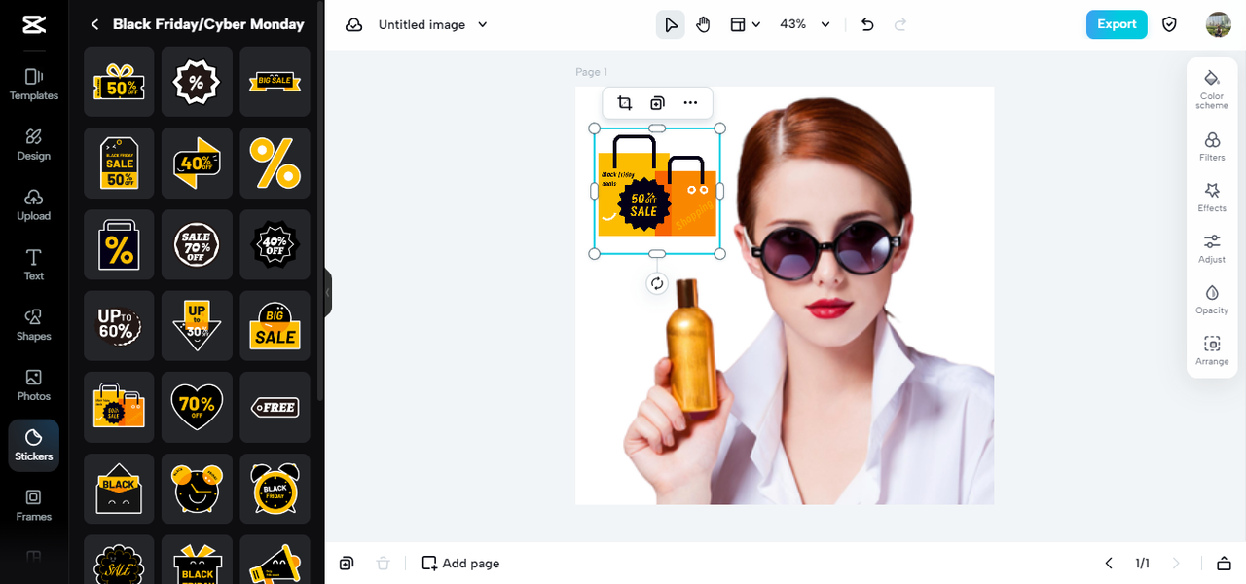
Task: Add the UP to 60% sticker
Action: tap(119, 326)
